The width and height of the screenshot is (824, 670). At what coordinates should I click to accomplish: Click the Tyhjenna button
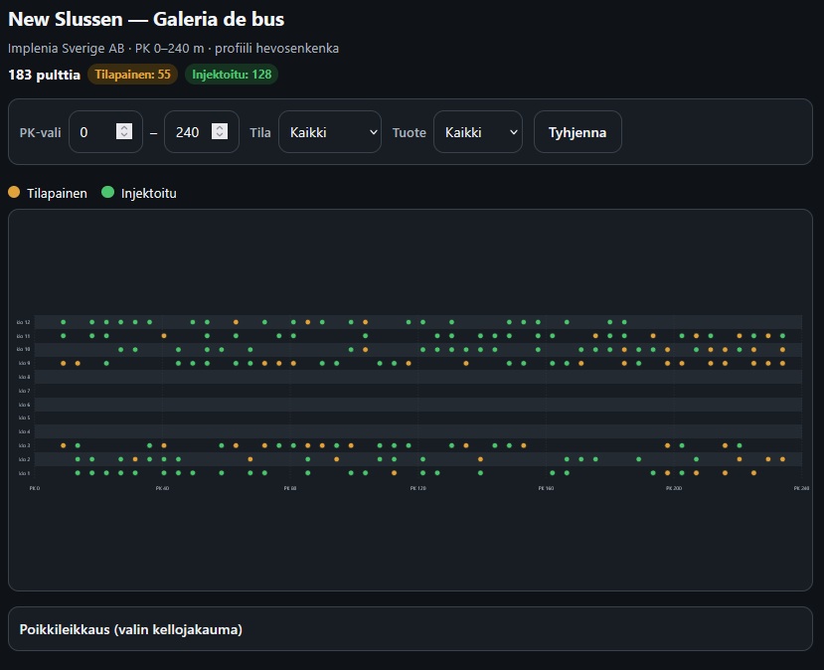click(577, 132)
